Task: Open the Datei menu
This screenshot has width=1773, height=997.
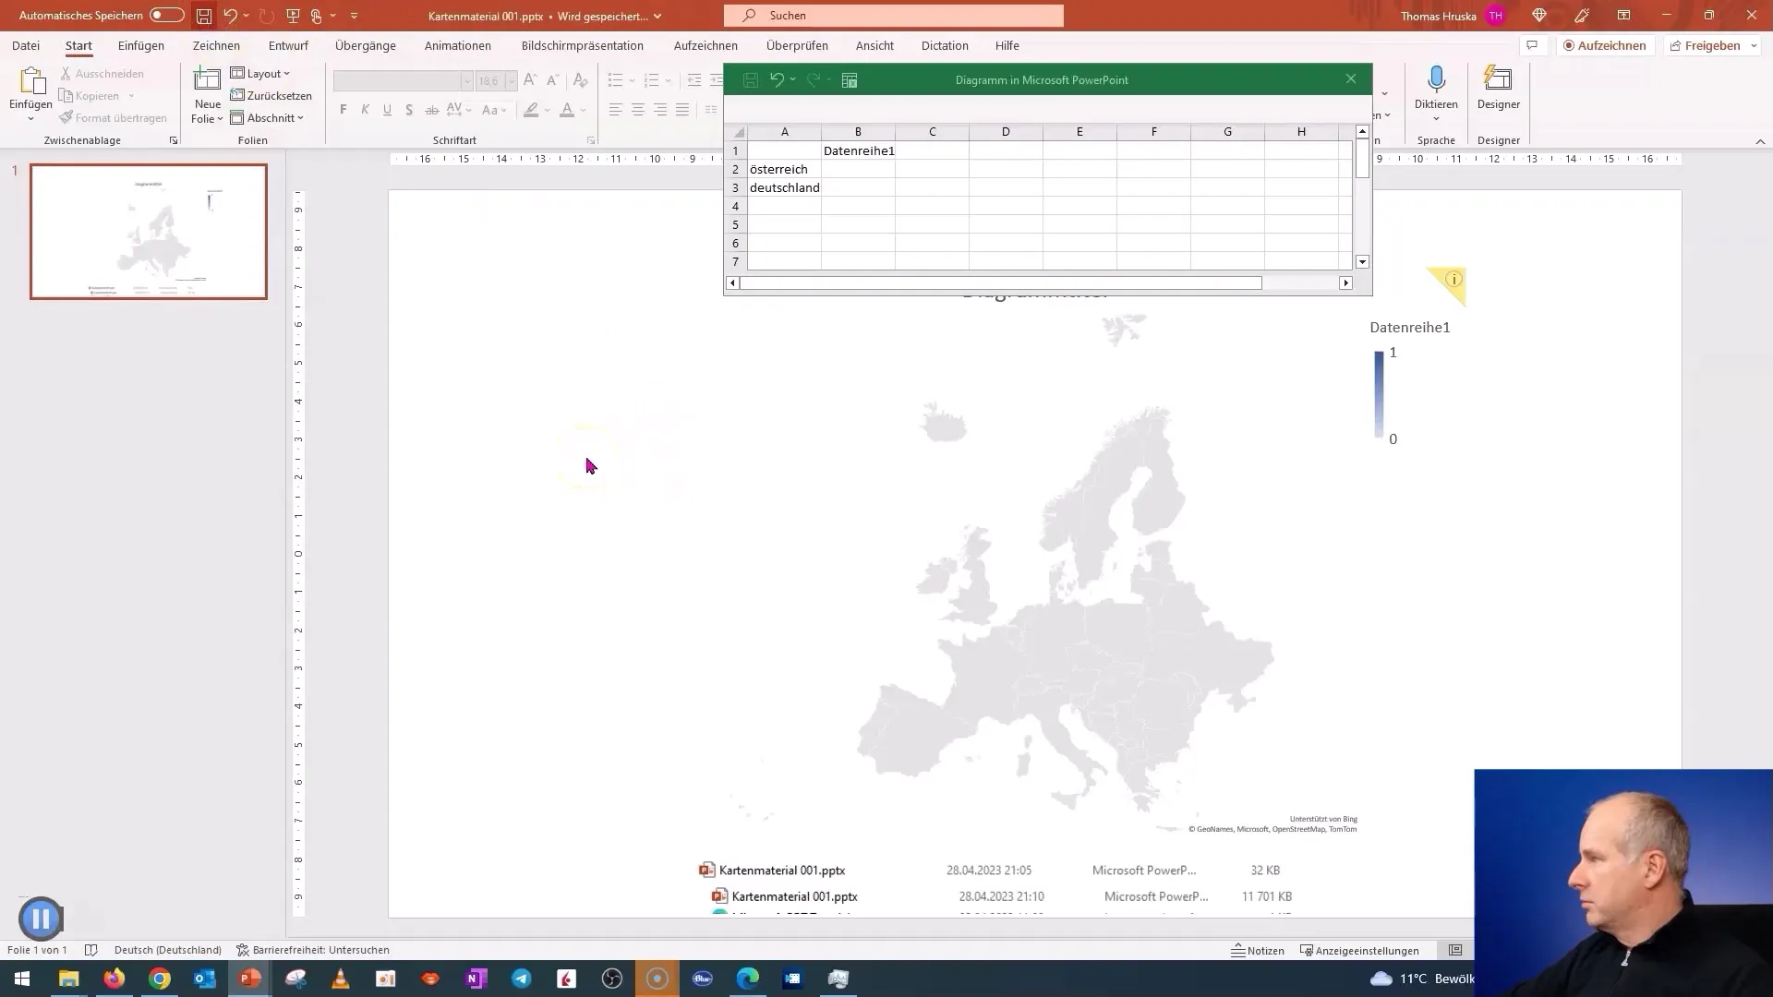Action: 26,45
